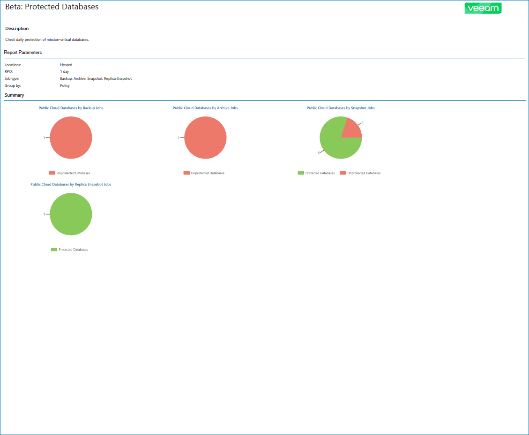Image resolution: width=529 pixels, height=435 pixels.
Task: Click the 'Locations:' parameter label
Action: pyautogui.click(x=13, y=65)
